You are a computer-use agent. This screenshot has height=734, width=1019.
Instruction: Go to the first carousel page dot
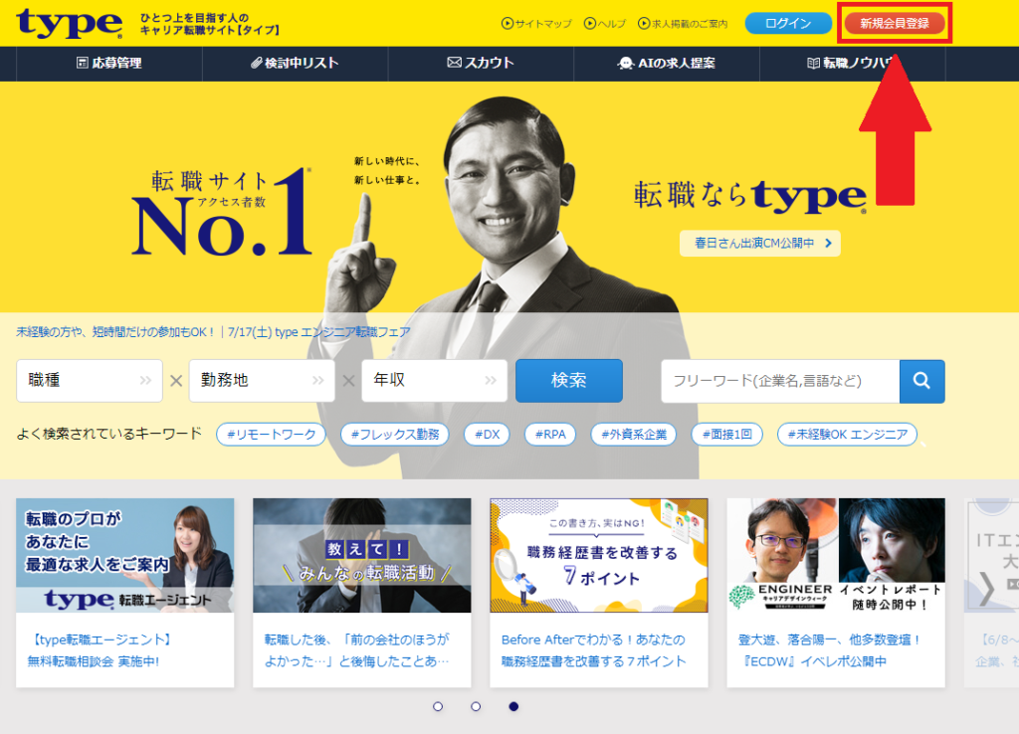point(438,706)
